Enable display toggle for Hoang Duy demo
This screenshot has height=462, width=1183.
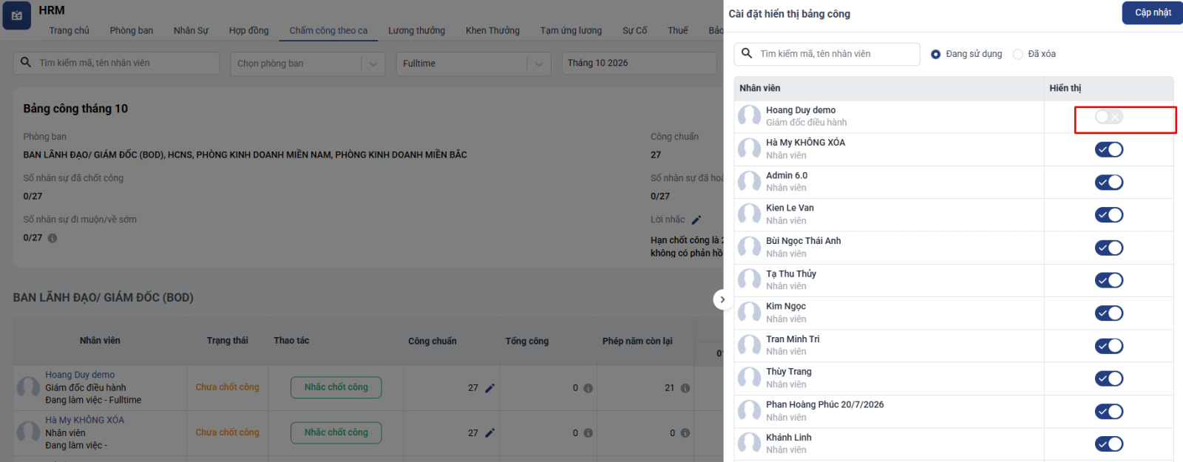pos(1109,117)
